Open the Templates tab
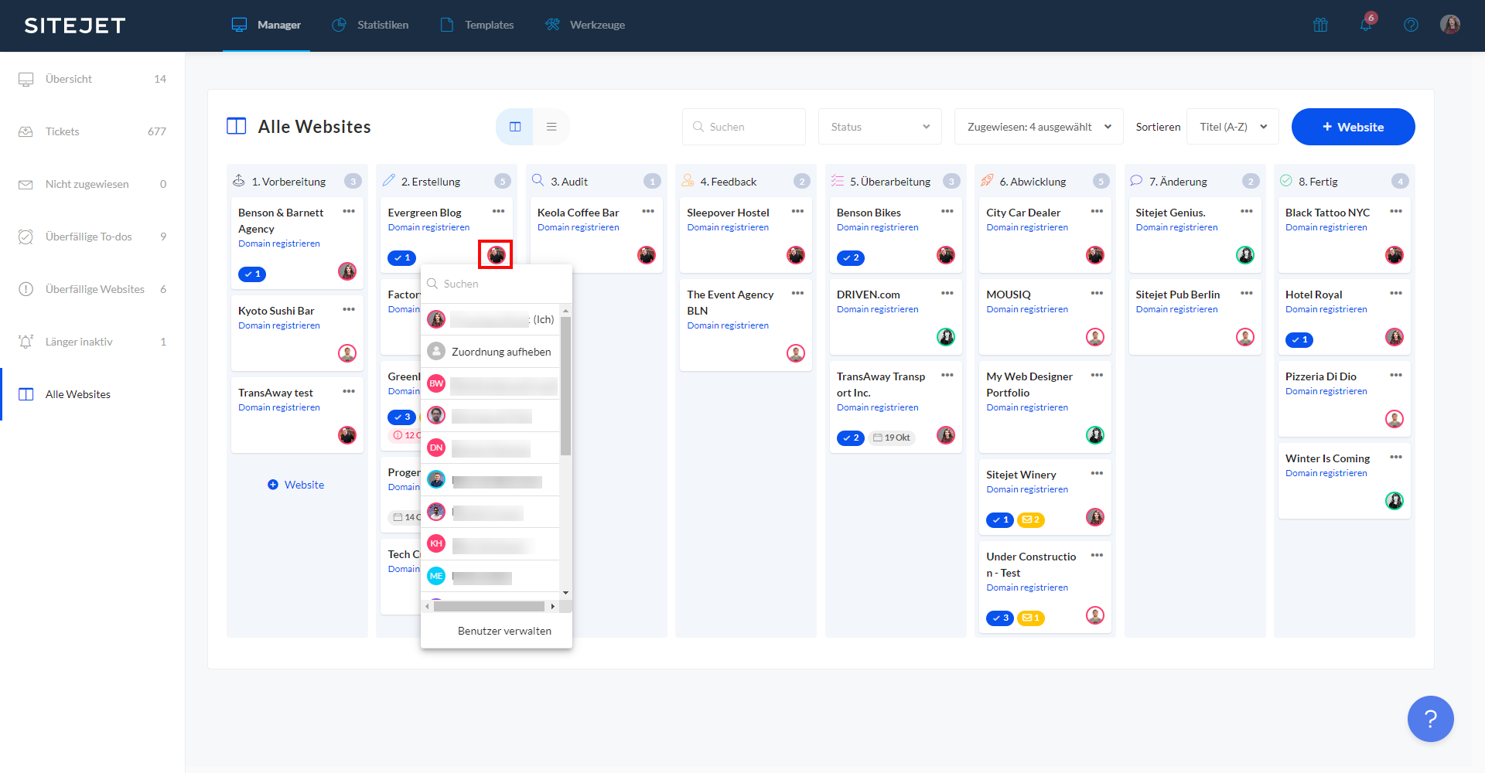The image size is (1485, 773). coord(477,26)
